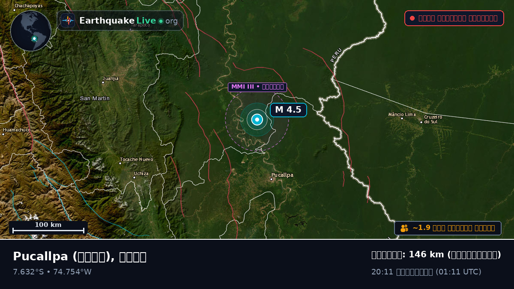Select the Pucallpa city label on the map
The width and height of the screenshot is (514, 289).
282,175
